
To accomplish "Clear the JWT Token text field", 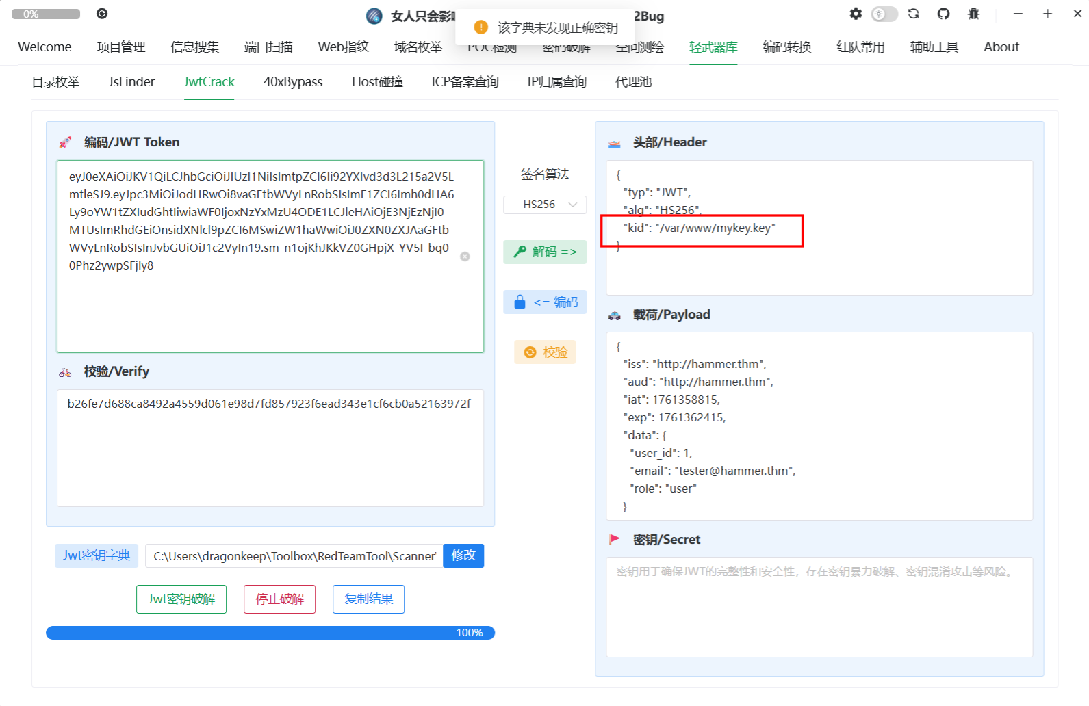I will click(465, 257).
